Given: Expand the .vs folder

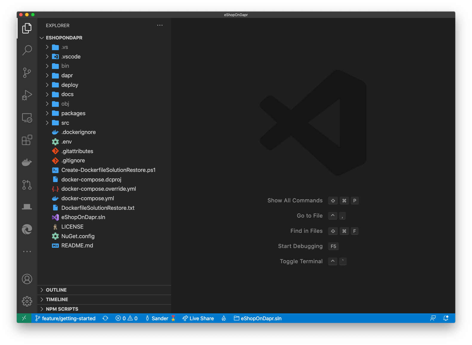Looking at the screenshot, I should [x=104, y=47].
